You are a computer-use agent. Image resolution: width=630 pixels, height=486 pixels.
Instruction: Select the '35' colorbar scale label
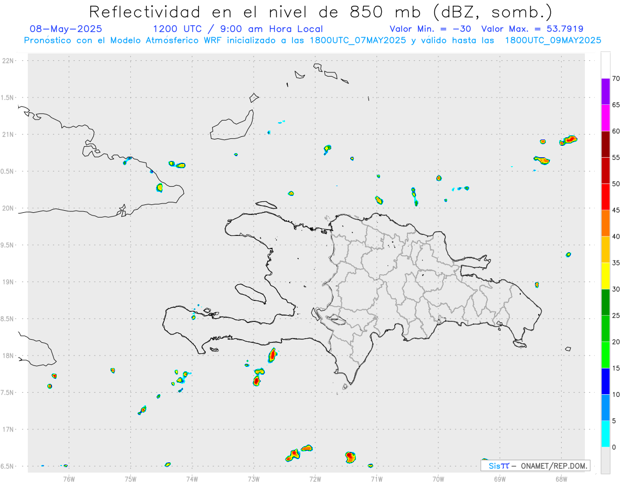coord(616,263)
